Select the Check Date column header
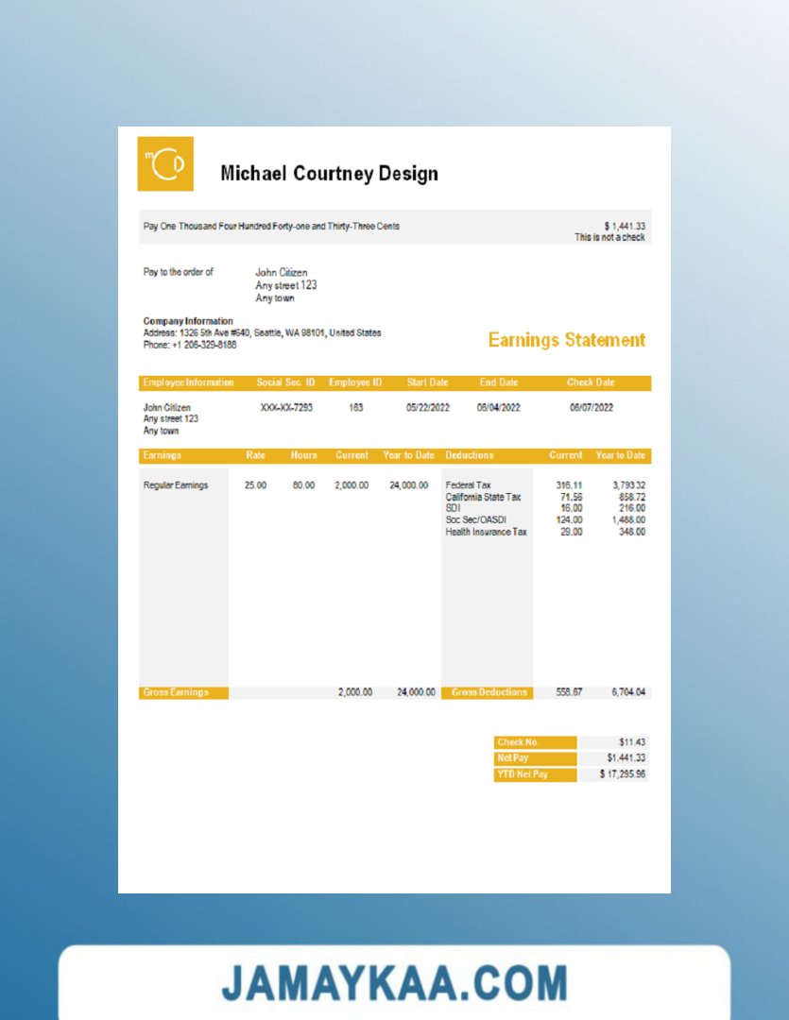This screenshot has height=1020, width=789. click(591, 382)
